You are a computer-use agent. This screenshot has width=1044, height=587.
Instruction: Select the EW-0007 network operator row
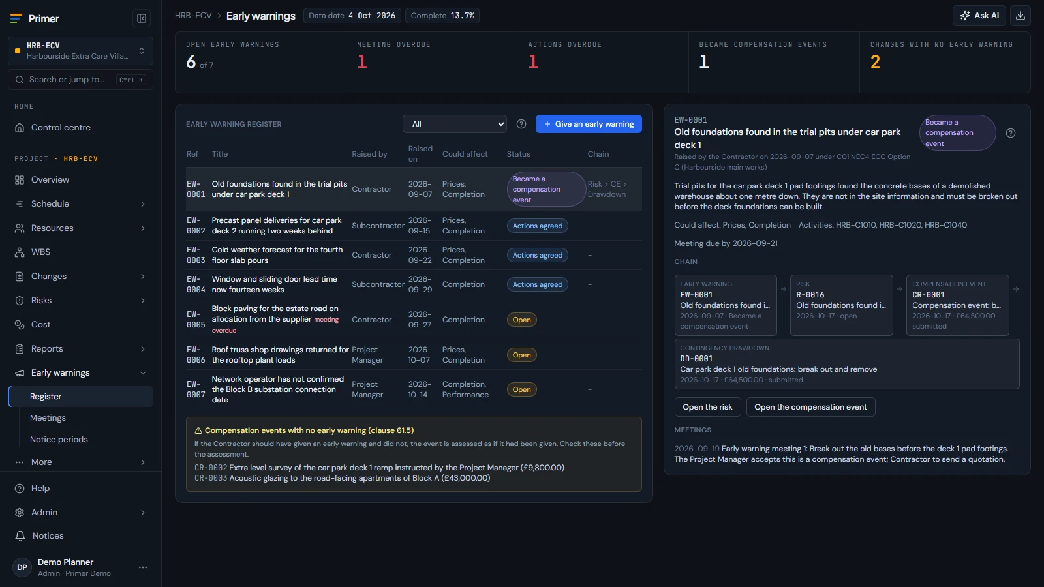tap(414, 389)
